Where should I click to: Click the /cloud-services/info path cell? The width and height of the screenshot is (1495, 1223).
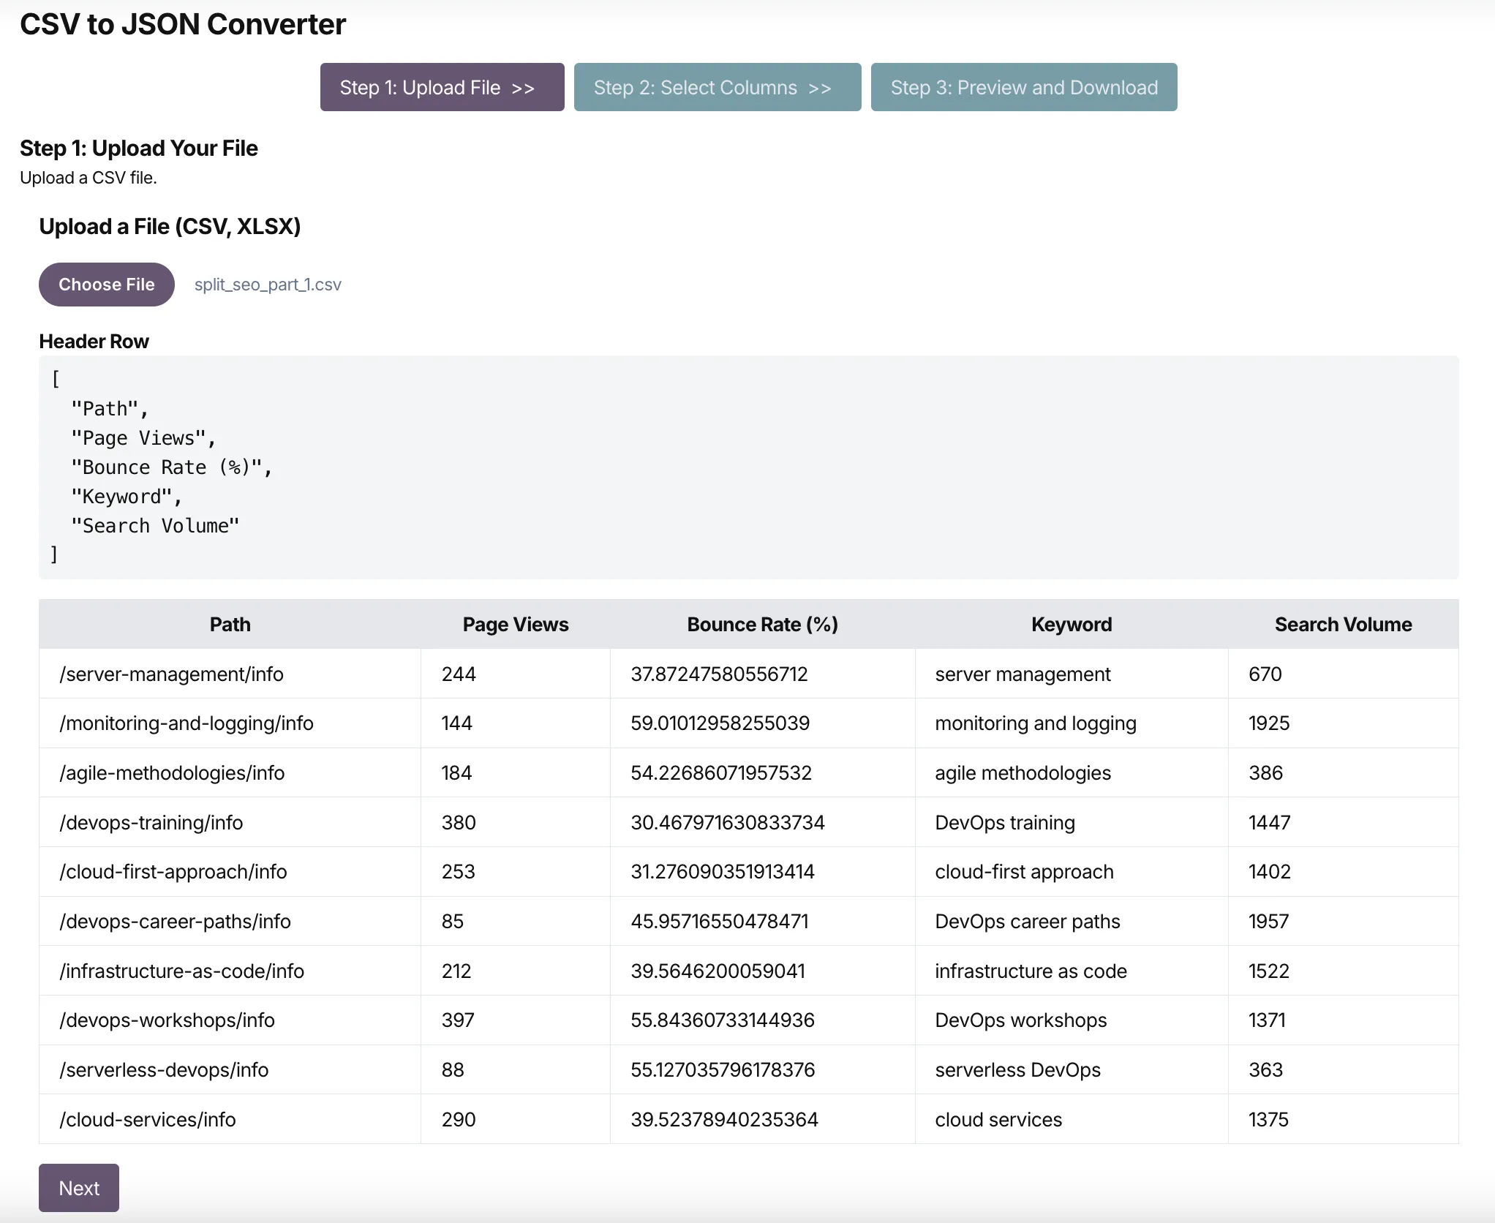click(x=147, y=1119)
